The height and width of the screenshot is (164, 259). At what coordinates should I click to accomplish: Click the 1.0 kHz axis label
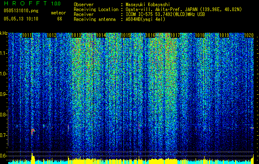pyautogui.click(x=4, y=74)
